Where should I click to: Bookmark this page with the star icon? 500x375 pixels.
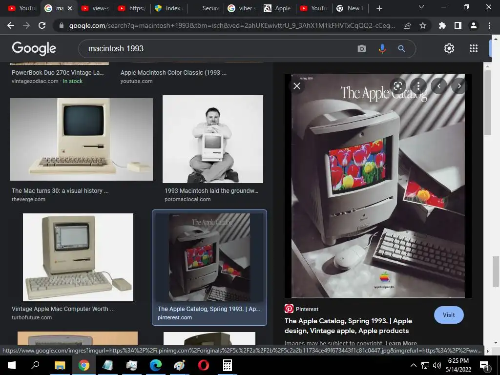(x=422, y=25)
